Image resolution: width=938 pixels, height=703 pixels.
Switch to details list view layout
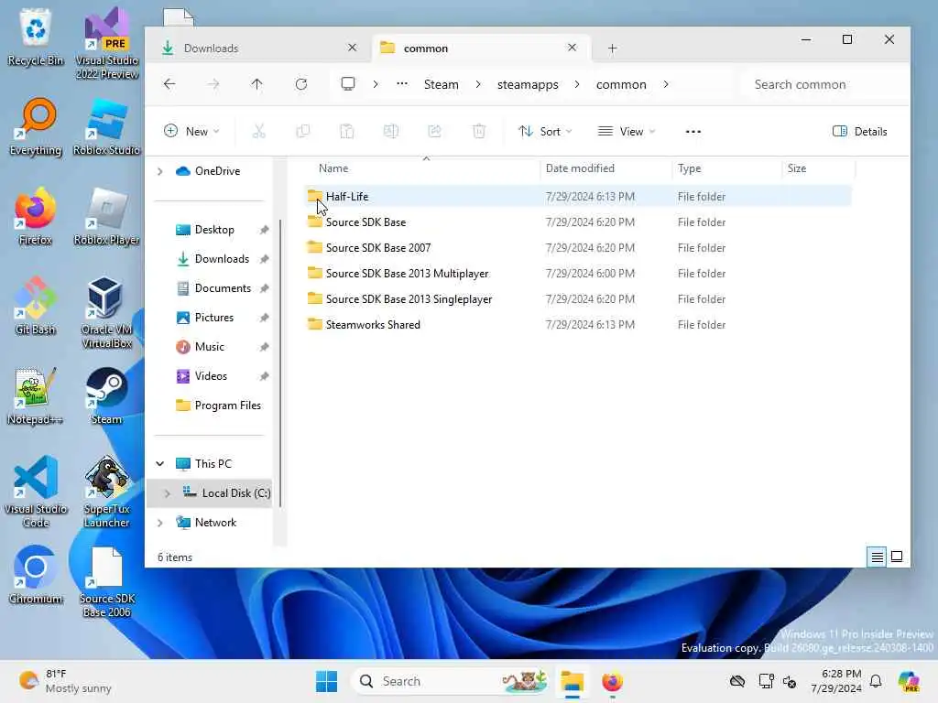877,557
